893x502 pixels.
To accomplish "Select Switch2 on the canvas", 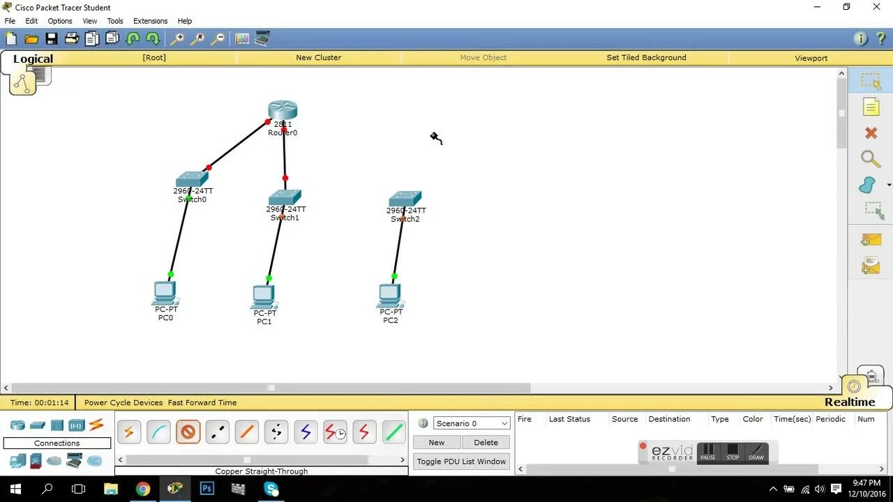I will click(405, 199).
